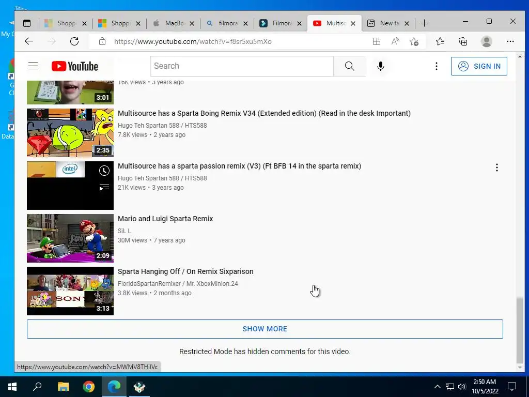
Task: Click the Sixparison video thumbnail
Action: (x=70, y=291)
